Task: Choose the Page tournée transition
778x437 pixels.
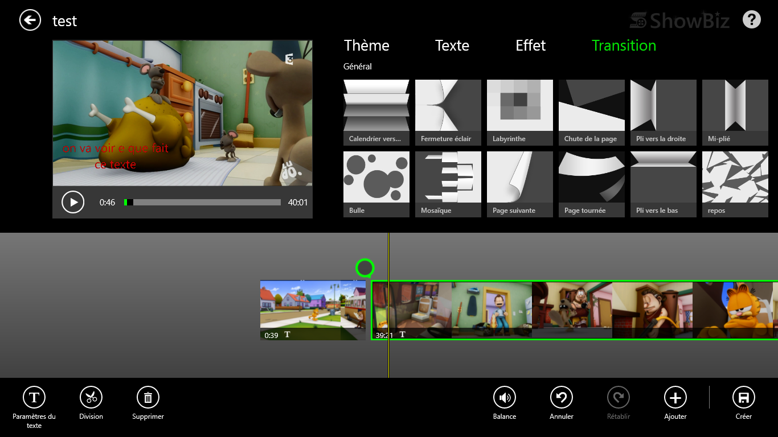Action: [592, 184]
